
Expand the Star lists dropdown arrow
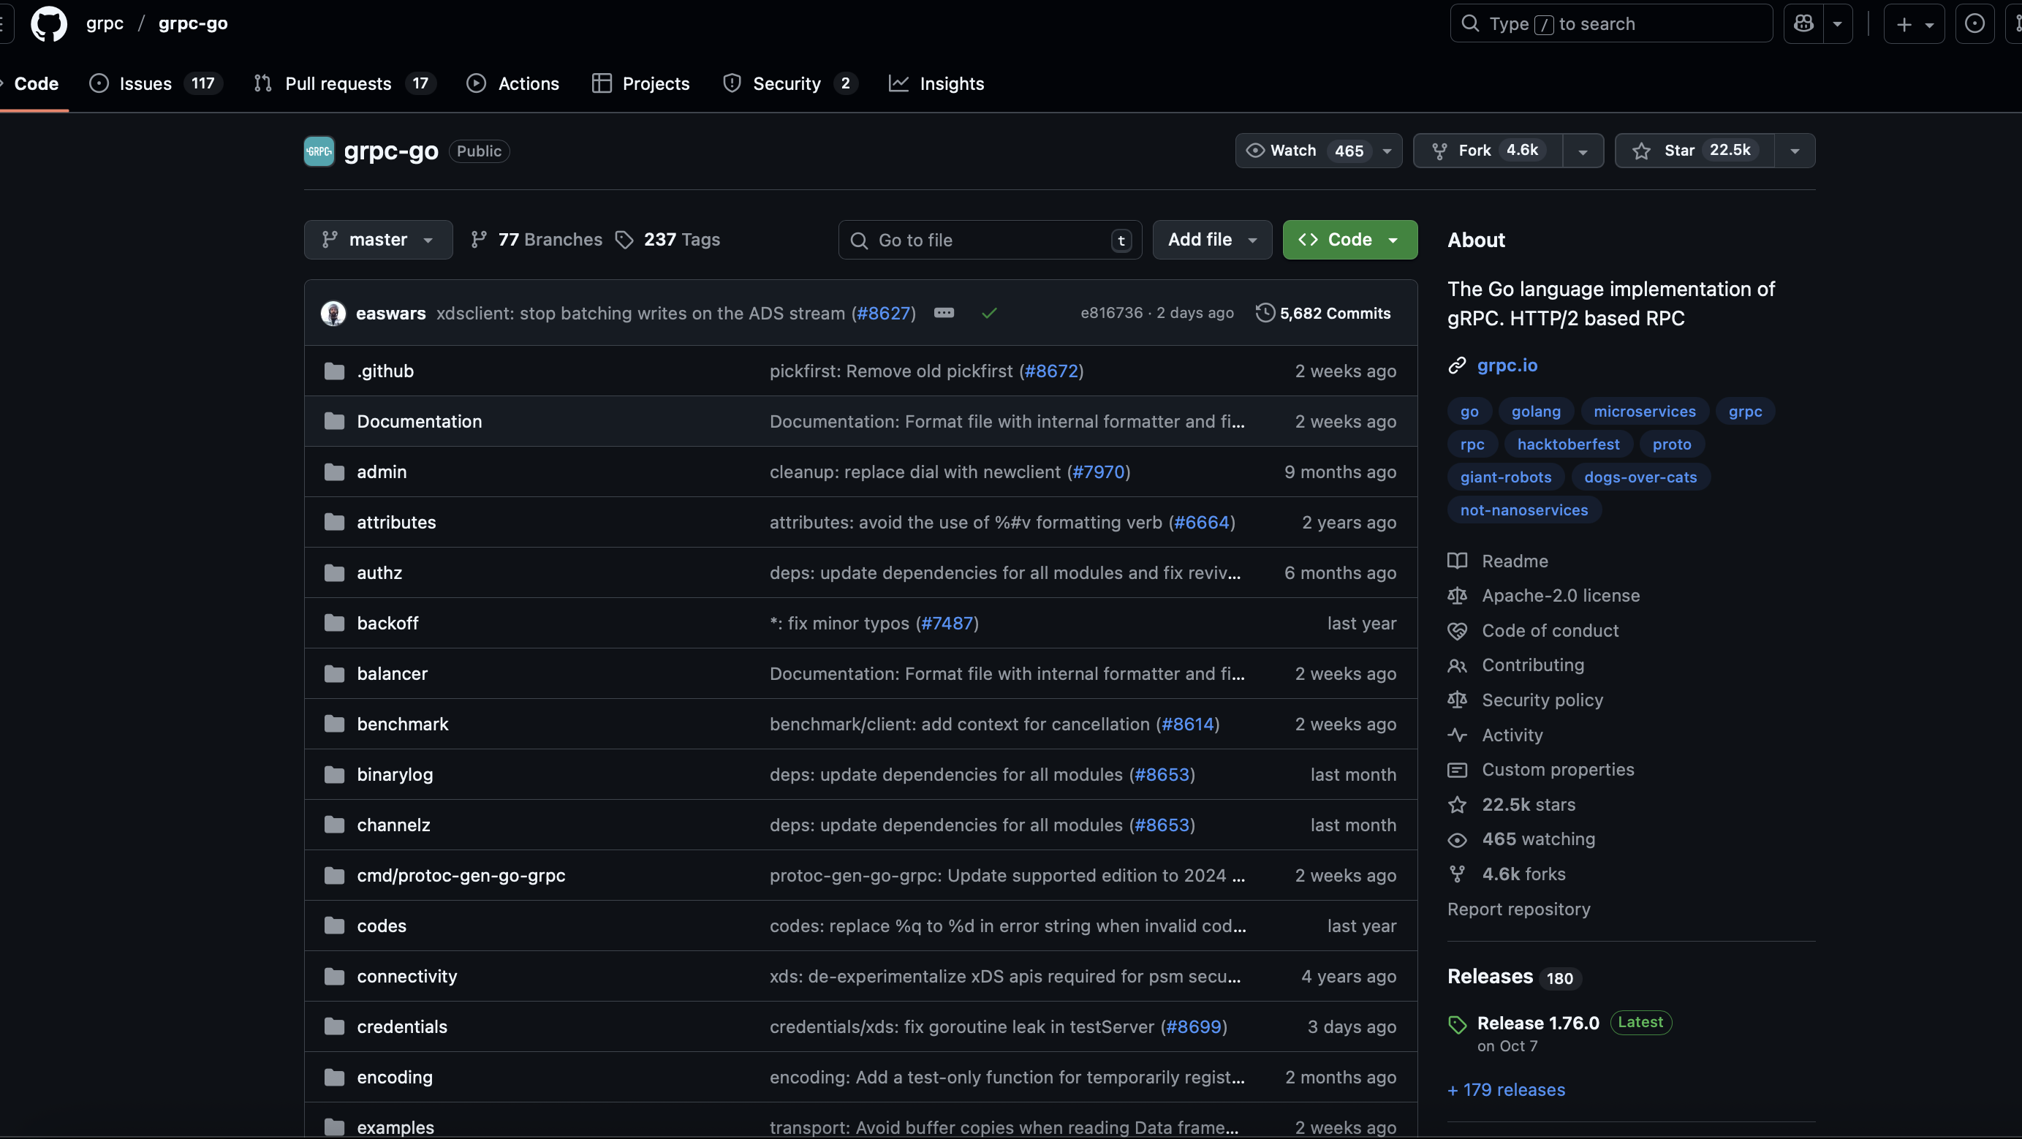click(1795, 151)
